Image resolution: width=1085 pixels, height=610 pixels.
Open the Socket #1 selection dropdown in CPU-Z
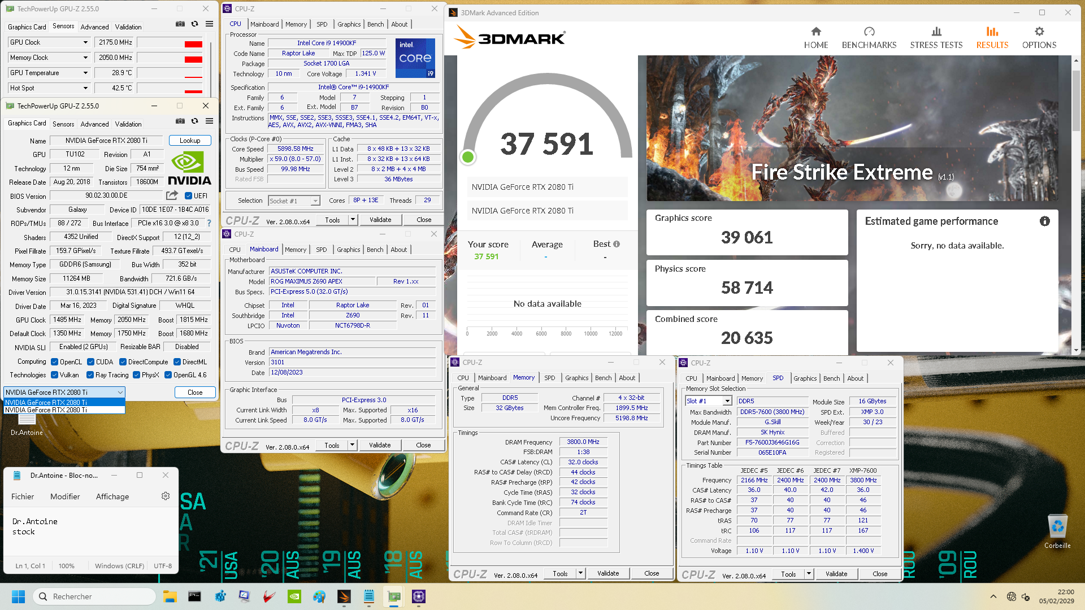coord(315,201)
